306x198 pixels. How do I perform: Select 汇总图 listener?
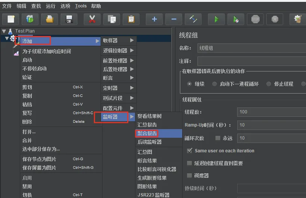(x=159, y=152)
